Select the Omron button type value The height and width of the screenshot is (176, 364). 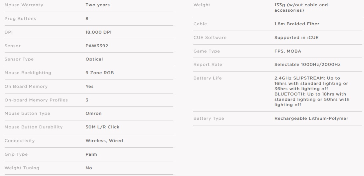click(x=93, y=113)
